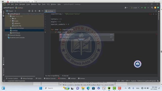This screenshot has height=91, width=162.
Task: Start debugging with the bug icon
Action: point(145,8)
